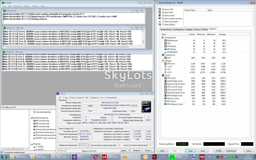Click the Закрыть button in CPU-Z
The width and height of the screenshot is (256, 160).
pos(148,150)
